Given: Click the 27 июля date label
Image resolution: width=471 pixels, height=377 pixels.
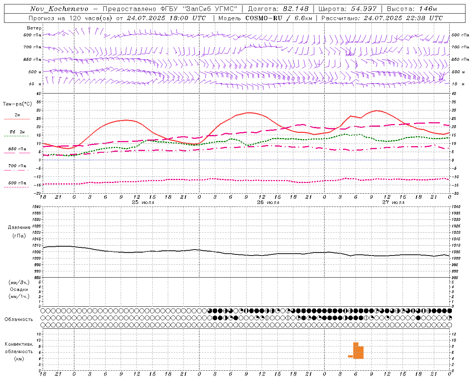Looking at the screenshot, I should 393,202.
